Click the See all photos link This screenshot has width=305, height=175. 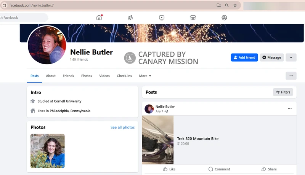[122, 127]
